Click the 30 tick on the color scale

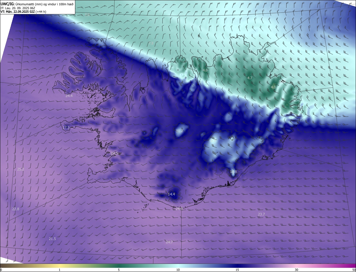296,270
